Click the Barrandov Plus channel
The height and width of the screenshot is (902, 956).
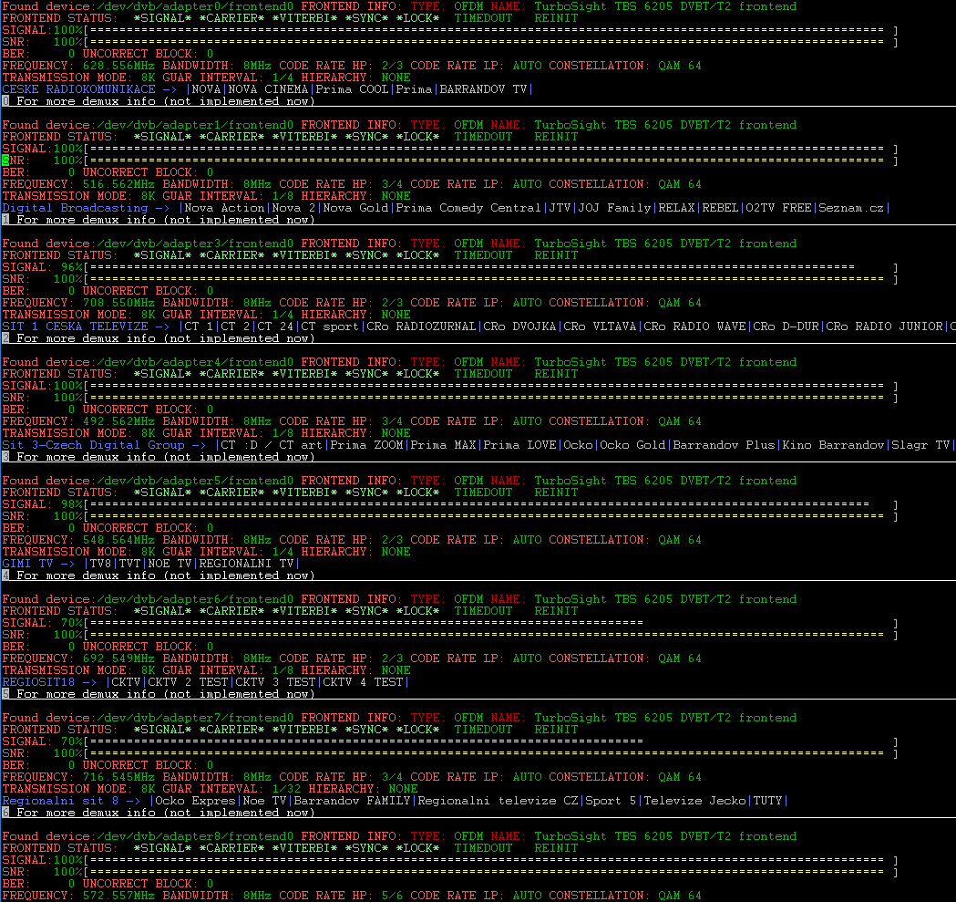click(x=724, y=445)
